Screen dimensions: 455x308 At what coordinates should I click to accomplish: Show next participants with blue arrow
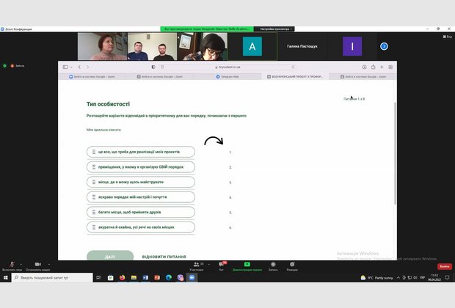[384, 46]
